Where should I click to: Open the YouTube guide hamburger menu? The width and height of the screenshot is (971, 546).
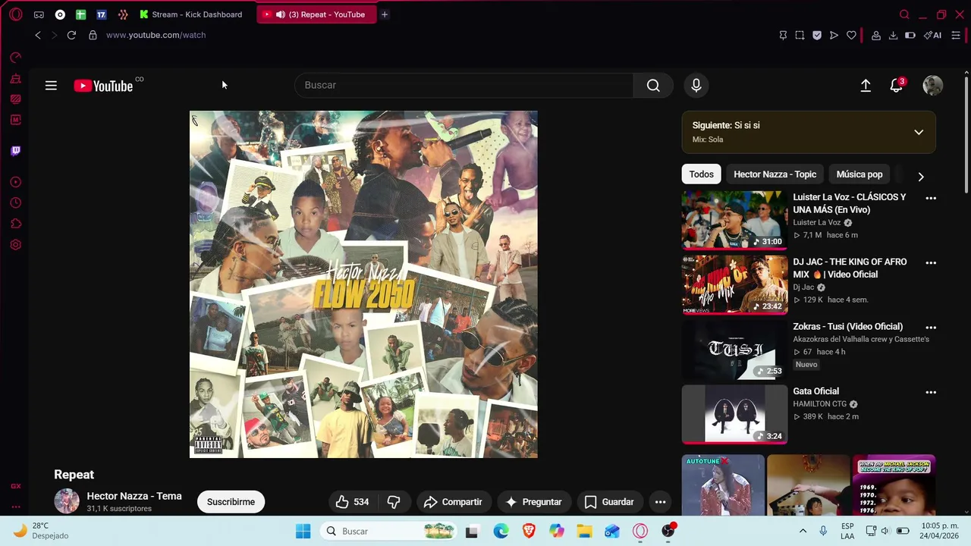(51, 86)
